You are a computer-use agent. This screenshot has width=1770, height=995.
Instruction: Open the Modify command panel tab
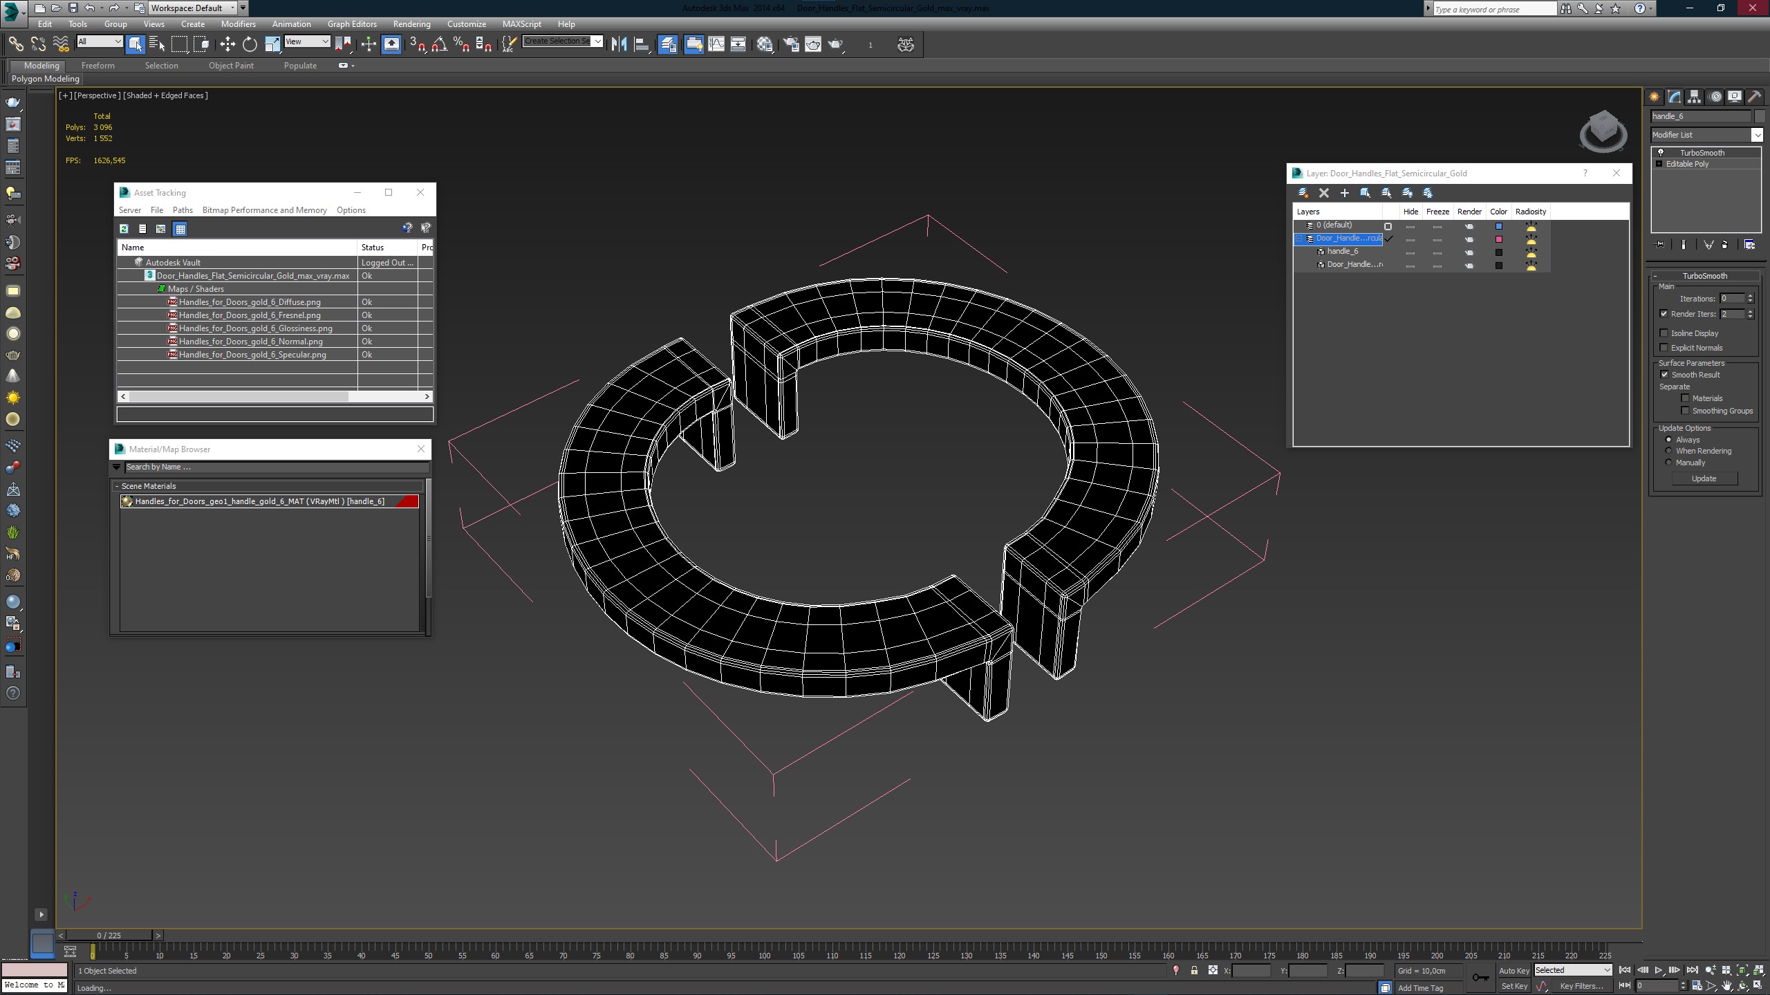point(1674,97)
